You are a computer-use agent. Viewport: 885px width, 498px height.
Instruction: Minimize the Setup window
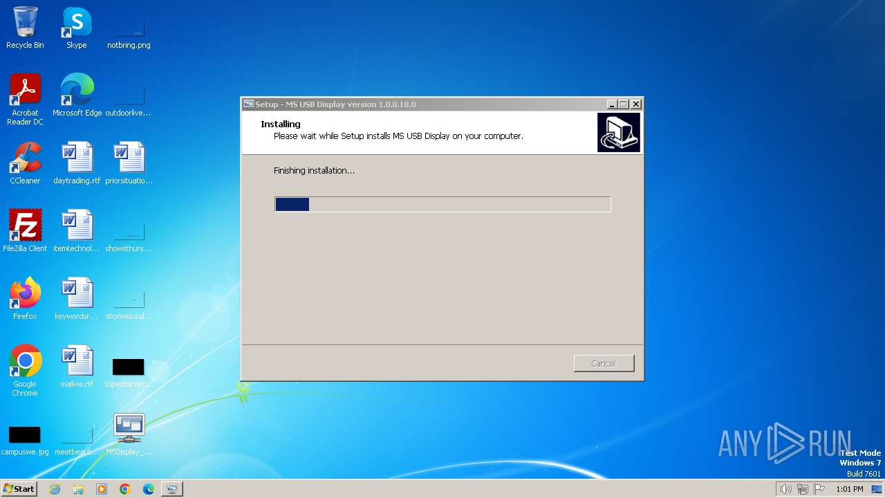[612, 104]
